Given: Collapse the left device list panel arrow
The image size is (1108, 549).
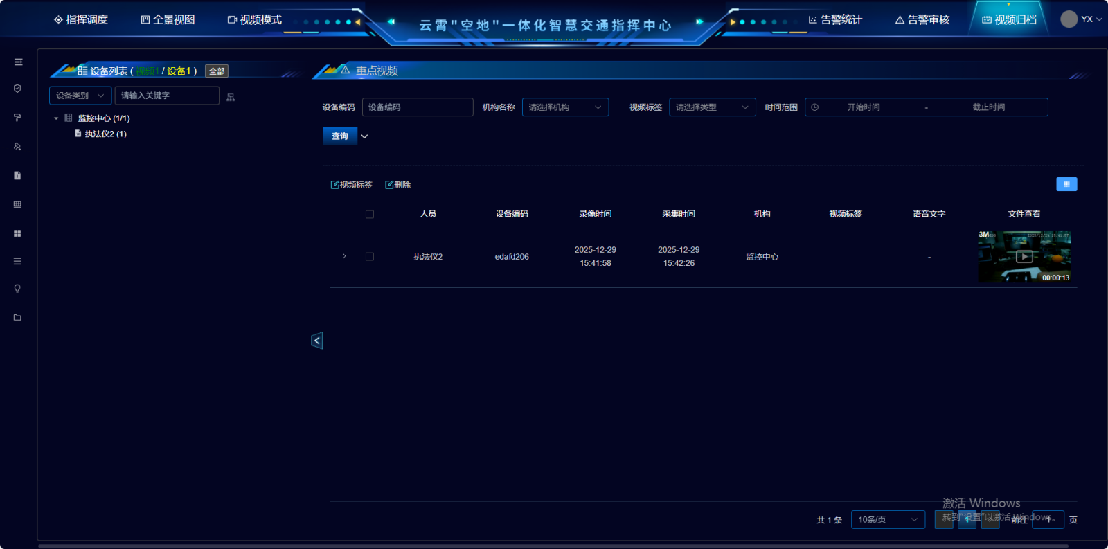Looking at the screenshot, I should coord(316,341).
